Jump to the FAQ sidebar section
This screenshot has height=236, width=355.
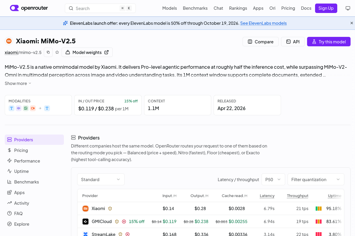[x=34, y=214]
